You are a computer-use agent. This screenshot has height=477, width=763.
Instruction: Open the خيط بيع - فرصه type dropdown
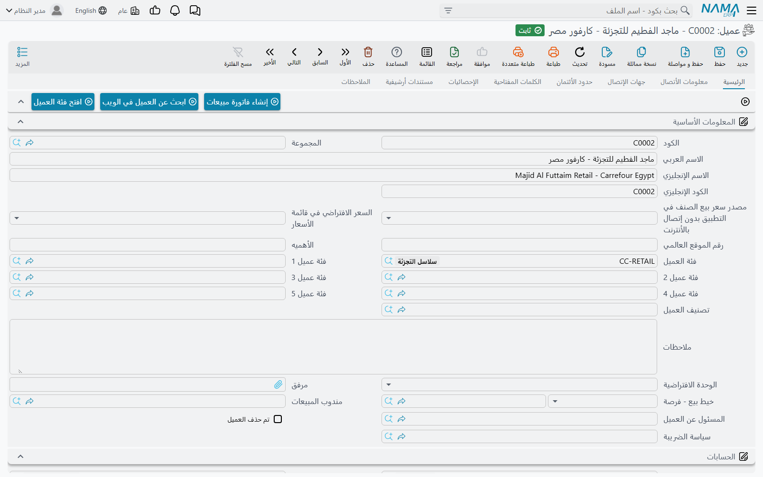(555, 401)
